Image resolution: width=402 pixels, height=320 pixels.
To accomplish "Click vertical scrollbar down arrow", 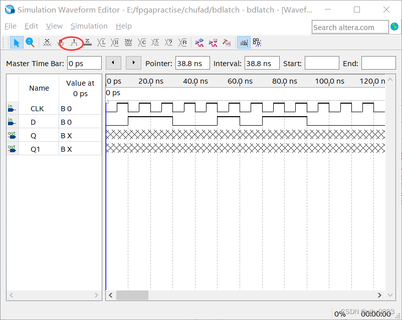I will tap(390, 295).
